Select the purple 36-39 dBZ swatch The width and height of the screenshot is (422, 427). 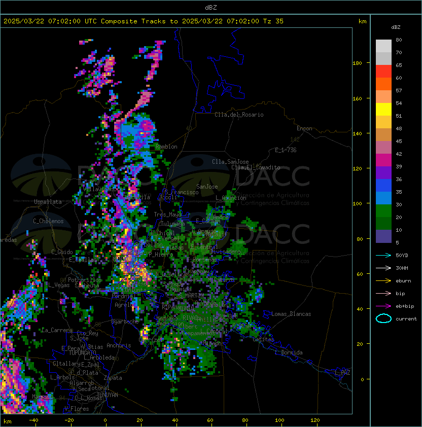pyautogui.click(x=383, y=172)
